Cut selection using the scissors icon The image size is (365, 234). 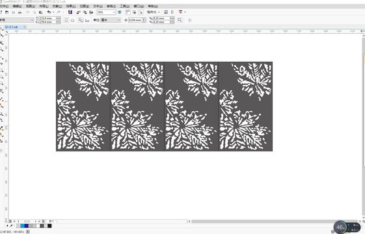tap(28, 12)
